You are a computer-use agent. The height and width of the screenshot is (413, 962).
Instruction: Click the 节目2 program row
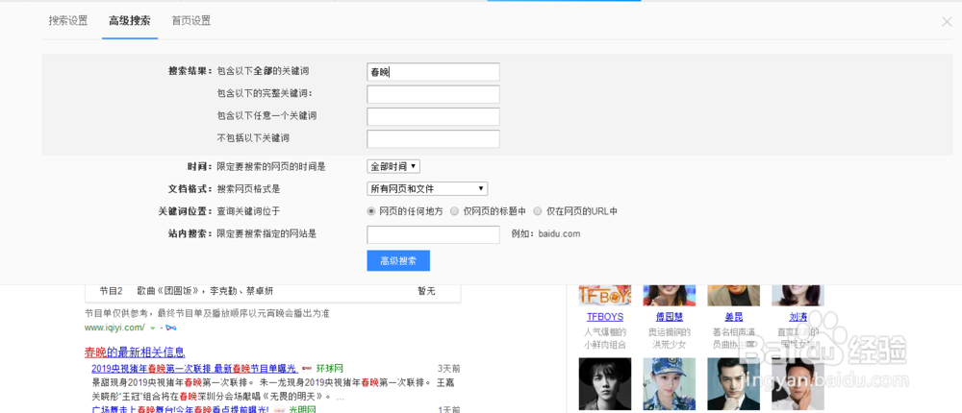coord(272,292)
